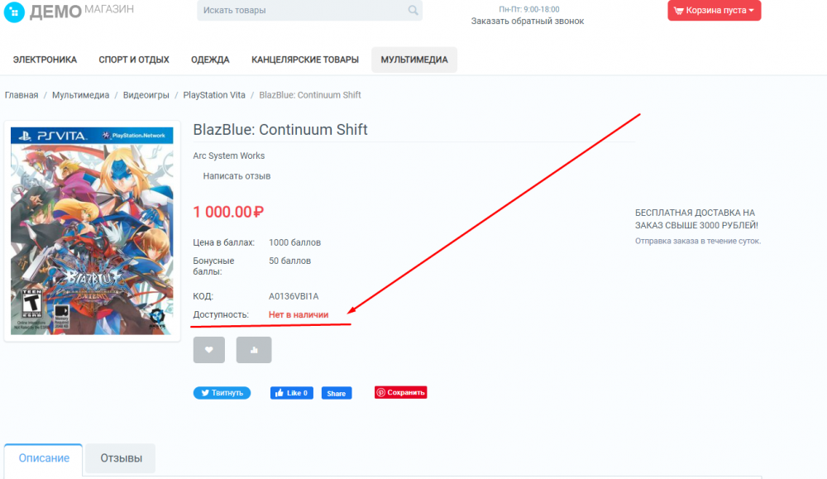
Task: Expand the Корзина пуста cart dropdown
Action: [714, 11]
